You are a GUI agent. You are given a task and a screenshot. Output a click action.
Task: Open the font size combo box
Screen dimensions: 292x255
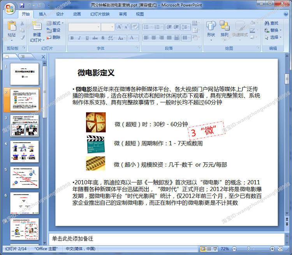[107, 27]
